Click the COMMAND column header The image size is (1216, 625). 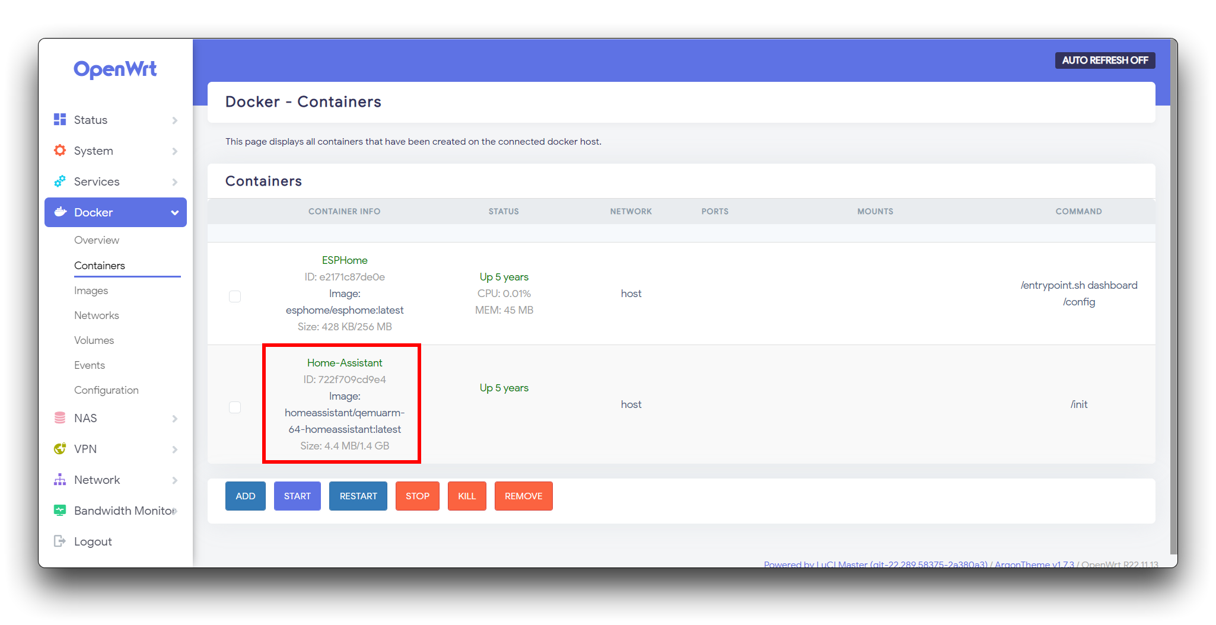click(1078, 212)
